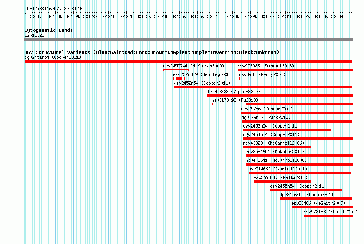Click the red bar under nsv438200

(277, 147)
